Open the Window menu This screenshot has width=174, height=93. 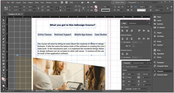pyautogui.click(x=49, y=3)
